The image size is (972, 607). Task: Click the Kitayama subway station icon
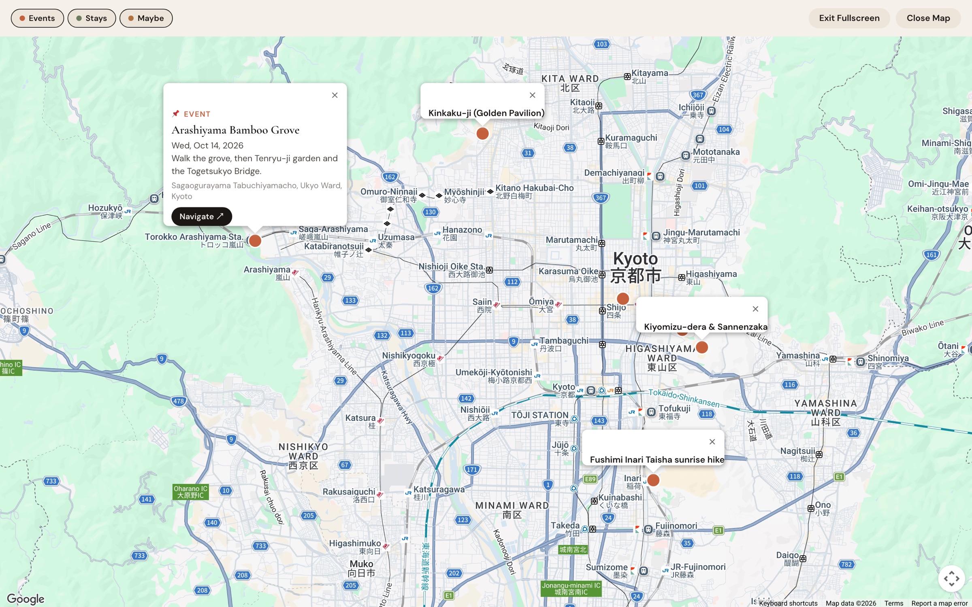pyautogui.click(x=627, y=76)
